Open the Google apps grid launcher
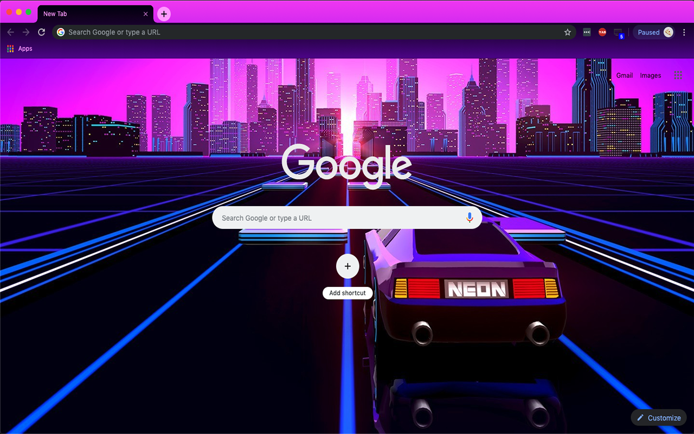The height and width of the screenshot is (434, 694). point(678,75)
